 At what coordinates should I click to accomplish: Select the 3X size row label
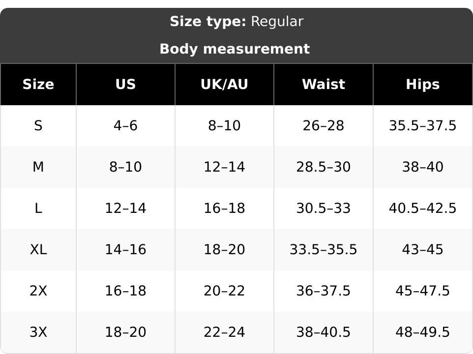point(38,332)
